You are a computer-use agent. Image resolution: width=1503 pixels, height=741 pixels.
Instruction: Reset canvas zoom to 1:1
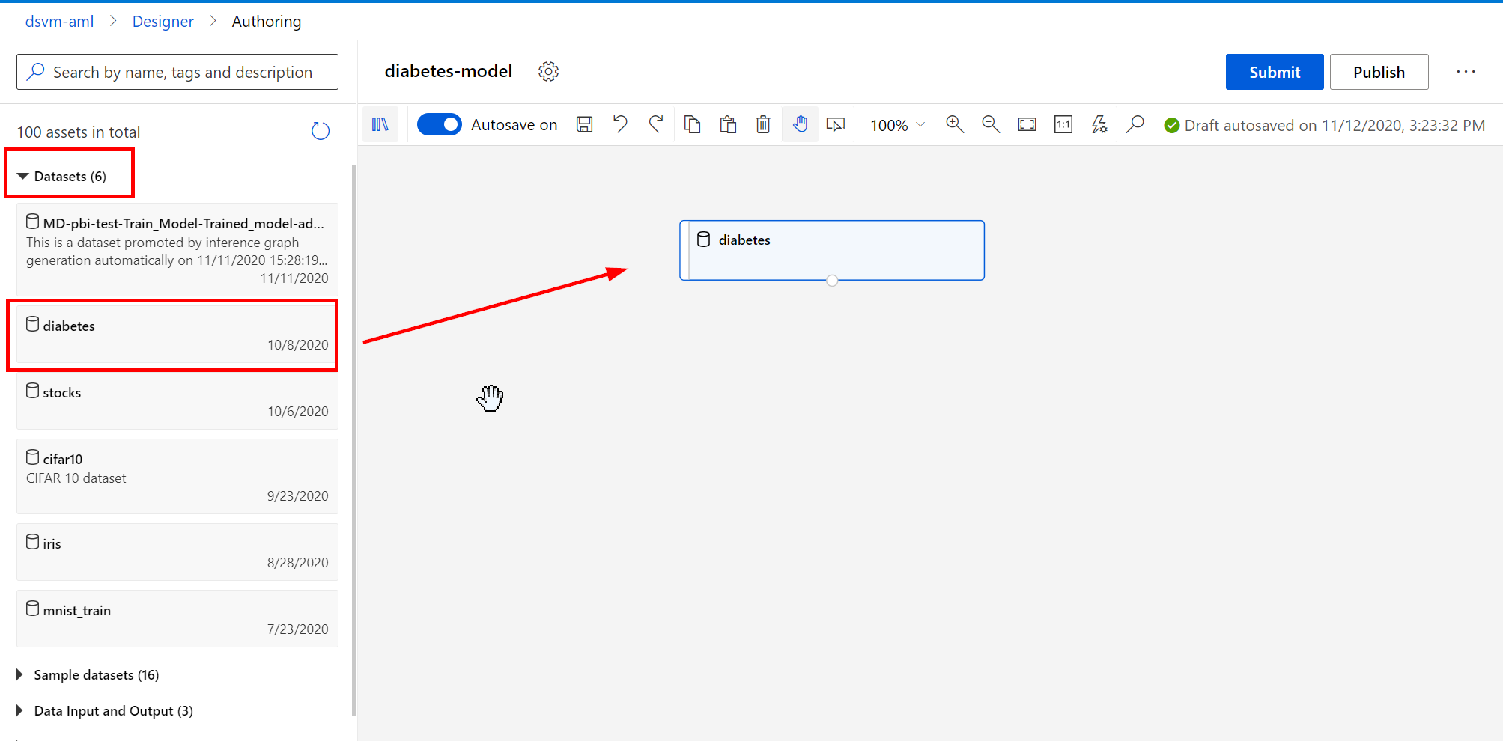pyautogui.click(x=1063, y=124)
